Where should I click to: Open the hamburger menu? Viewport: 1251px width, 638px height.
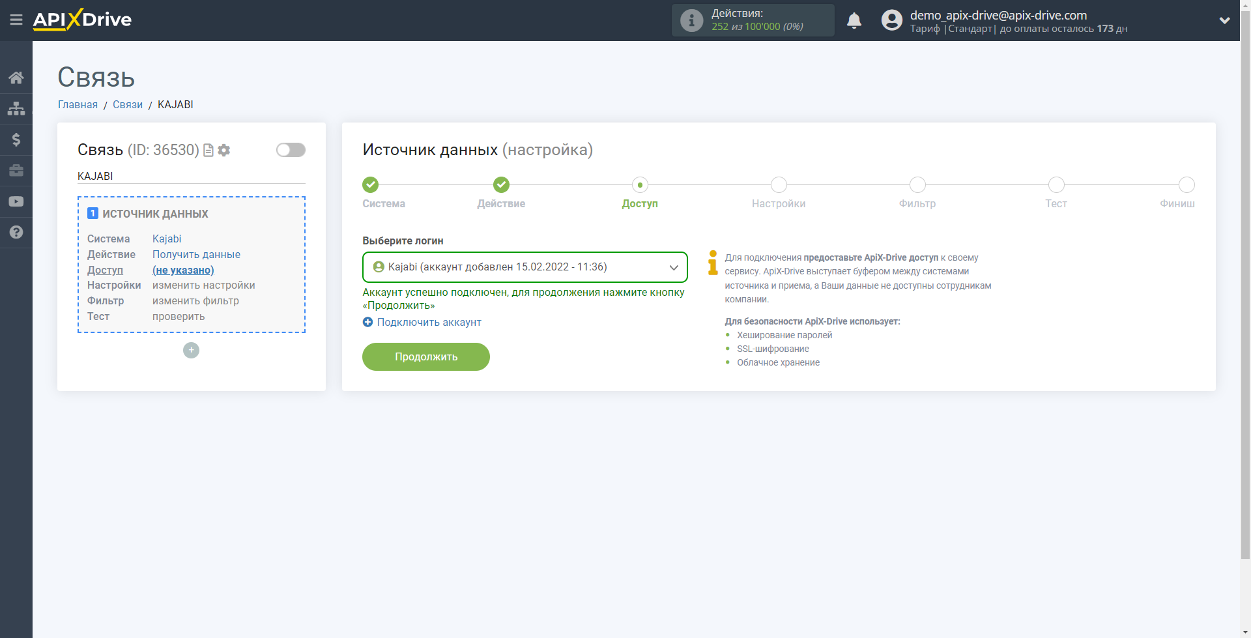tap(16, 20)
